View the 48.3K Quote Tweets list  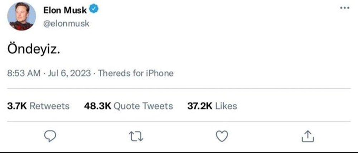129,106
